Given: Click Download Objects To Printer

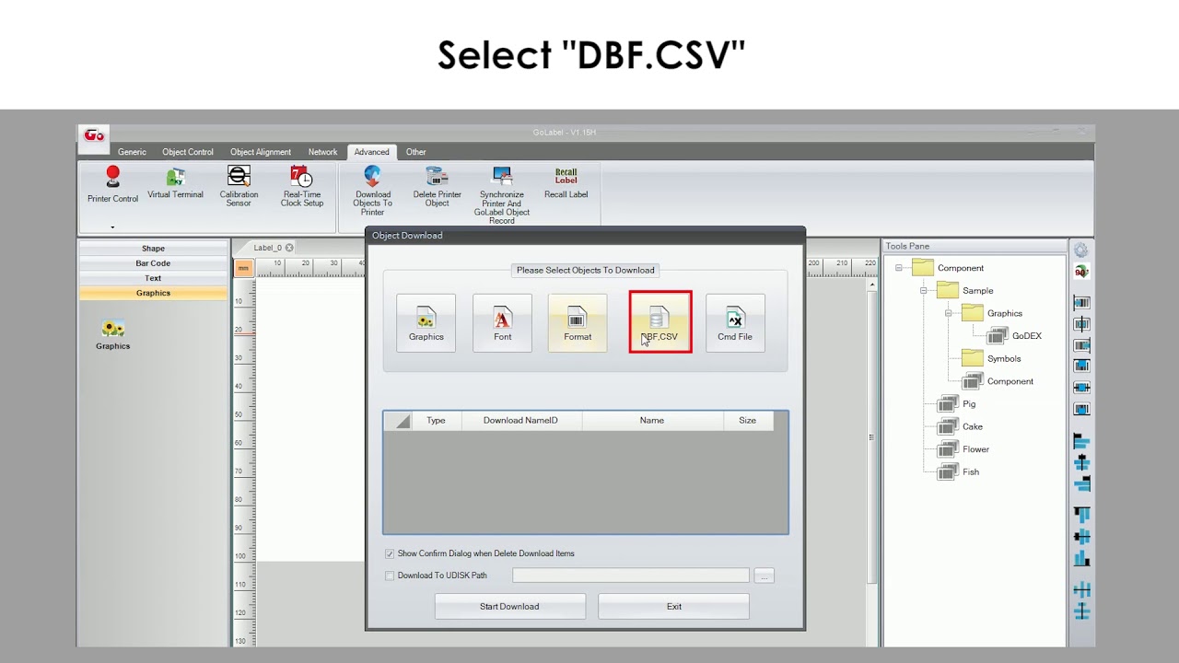Looking at the screenshot, I should tap(373, 191).
